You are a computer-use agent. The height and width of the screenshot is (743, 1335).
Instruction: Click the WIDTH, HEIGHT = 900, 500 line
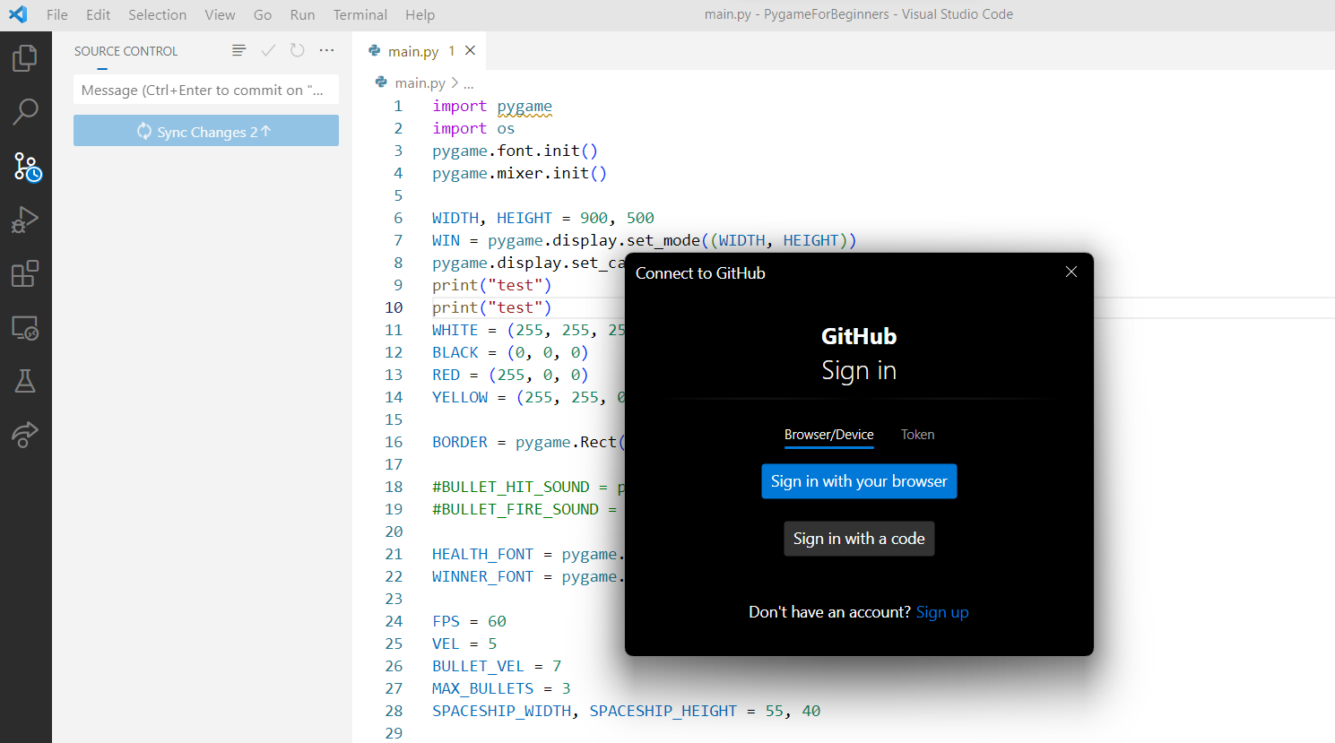pos(543,218)
